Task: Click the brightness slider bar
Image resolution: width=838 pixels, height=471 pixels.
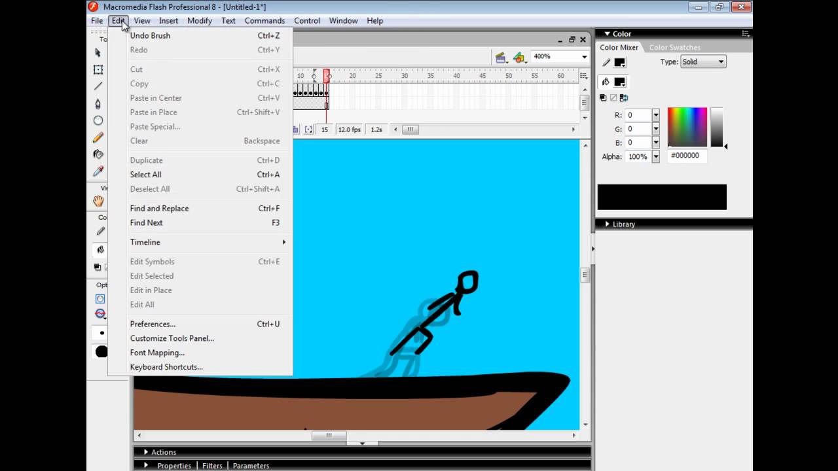Action: 717,127
